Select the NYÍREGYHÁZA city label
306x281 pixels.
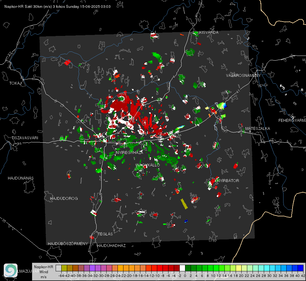[129, 152]
